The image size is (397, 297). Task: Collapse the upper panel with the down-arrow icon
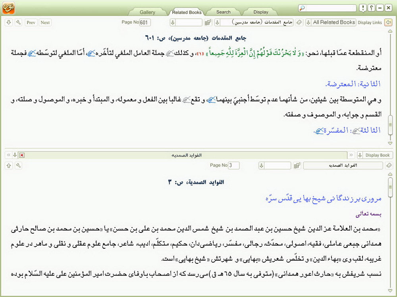tap(9, 23)
